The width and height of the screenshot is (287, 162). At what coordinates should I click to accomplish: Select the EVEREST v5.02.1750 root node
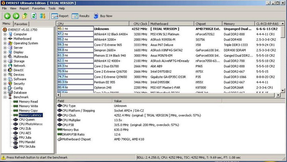20,30
